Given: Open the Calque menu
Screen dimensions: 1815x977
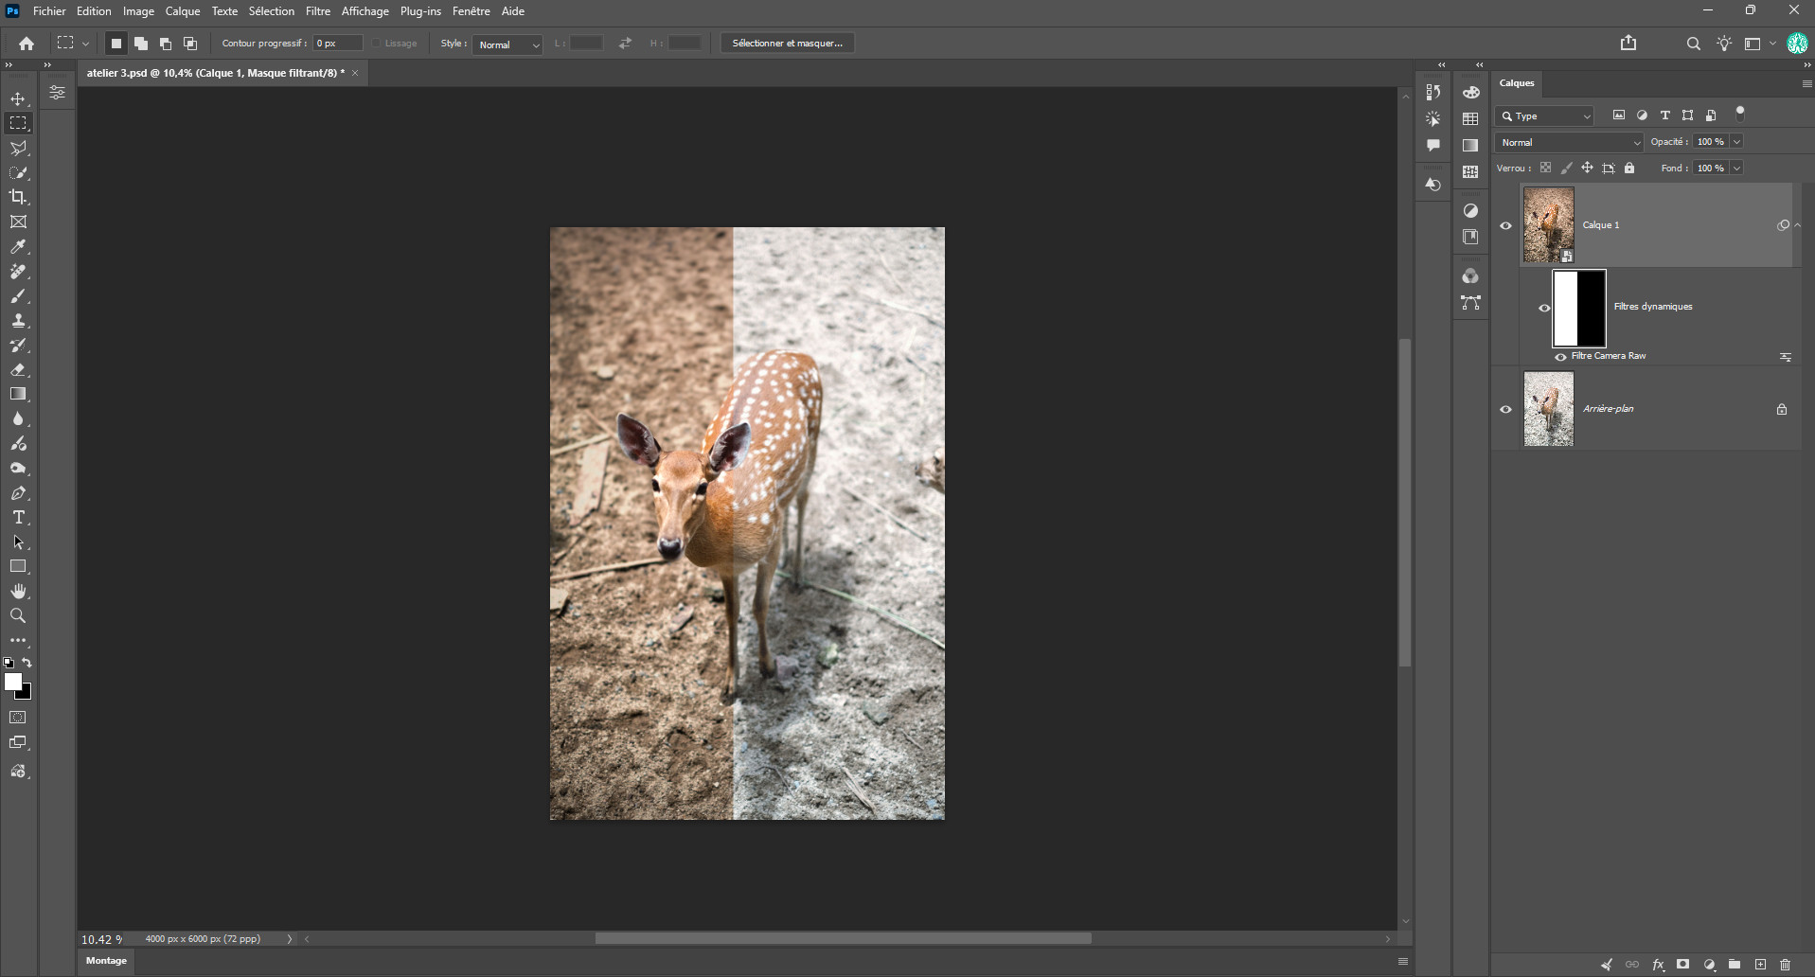Looking at the screenshot, I should (x=182, y=11).
